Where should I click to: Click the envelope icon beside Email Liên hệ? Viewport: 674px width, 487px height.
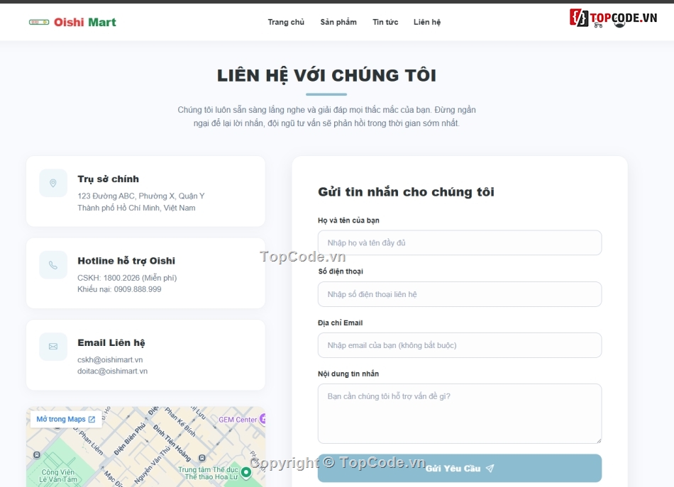point(53,347)
